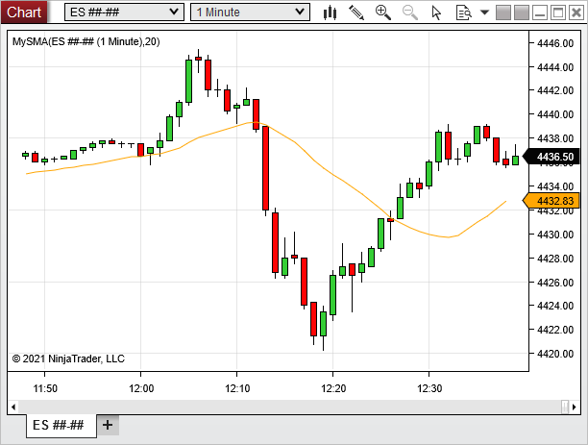The width and height of the screenshot is (588, 445).
Task: Open the chart style candlestick icon
Action: click(331, 12)
